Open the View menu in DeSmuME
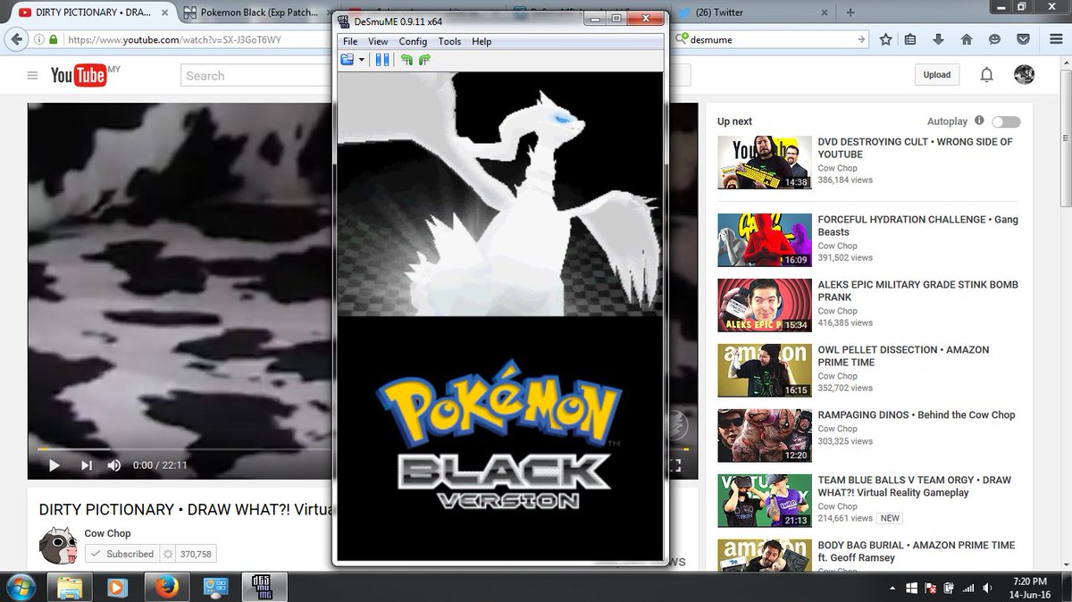The image size is (1072, 602). pos(378,41)
